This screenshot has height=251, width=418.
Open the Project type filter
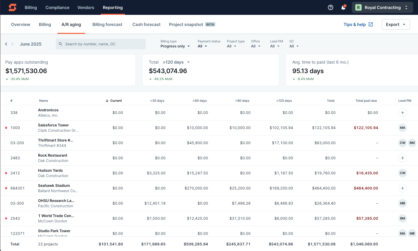click(x=231, y=46)
